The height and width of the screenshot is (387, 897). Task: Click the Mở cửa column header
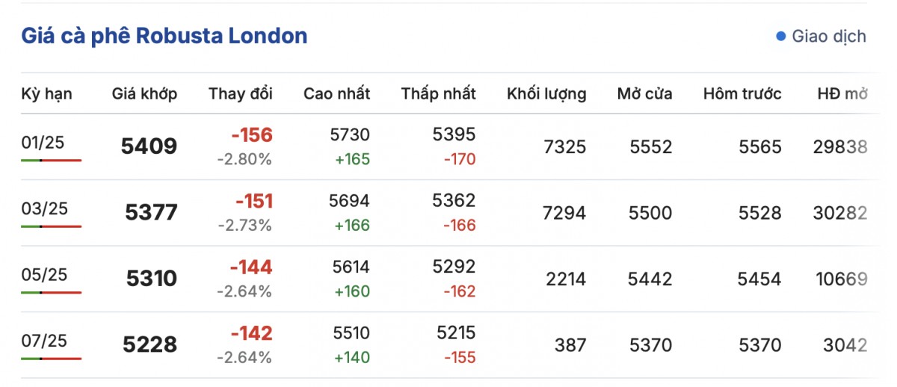click(x=644, y=94)
